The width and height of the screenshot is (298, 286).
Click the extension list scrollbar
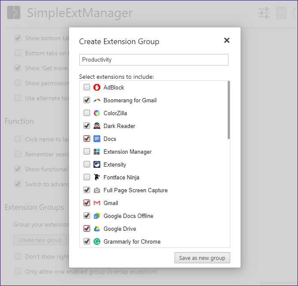tap(229, 110)
